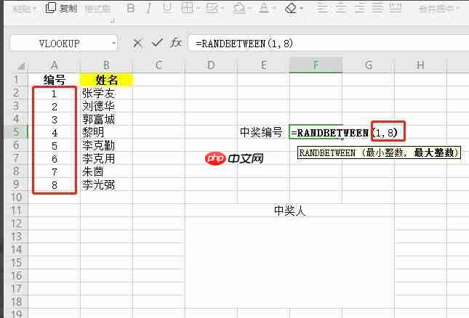This screenshot has height=318, width=469.
Task: Click the cell '刘德华'
Action: click(x=106, y=106)
